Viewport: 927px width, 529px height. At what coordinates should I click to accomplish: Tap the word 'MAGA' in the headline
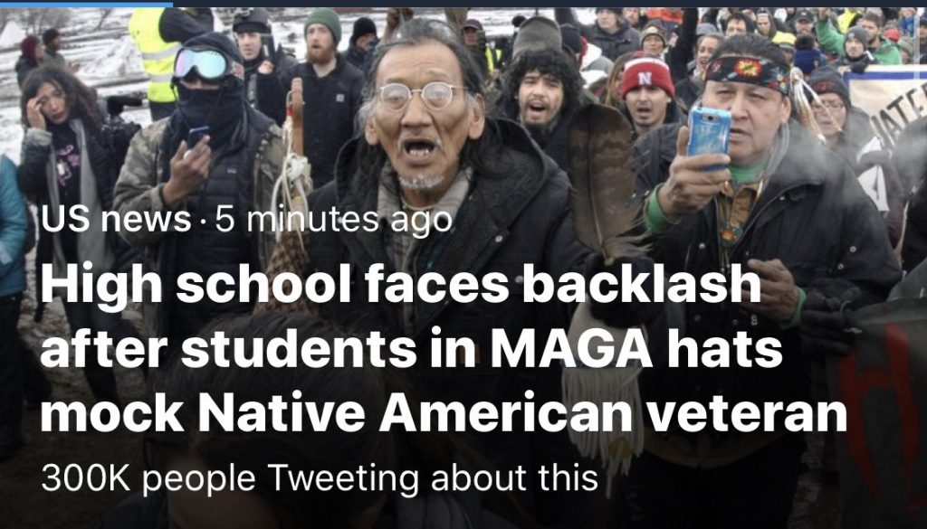[x=570, y=350]
